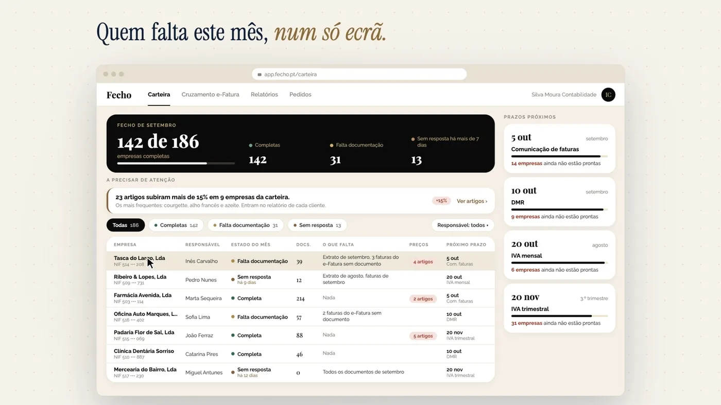Click the Comunicação de faturas progress bar

(x=559, y=156)
